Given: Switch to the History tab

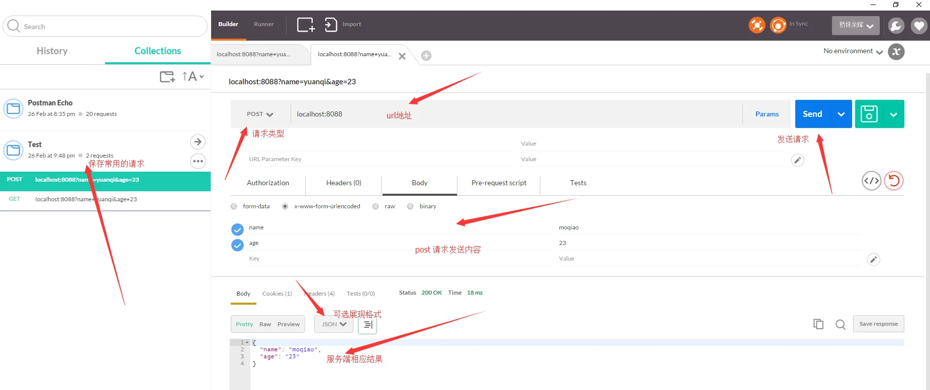Looking at the screenshot, I should tap(52, 51).
